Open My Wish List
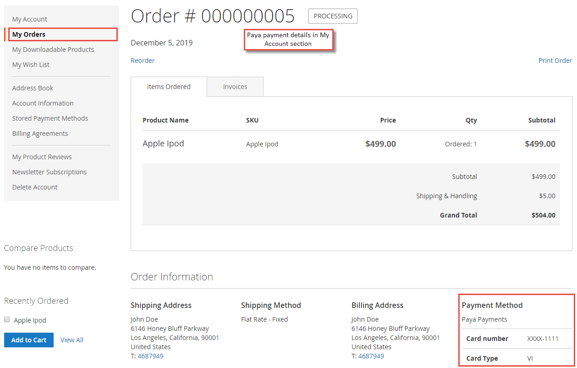The image size is (577, 368). pos(31,65)
